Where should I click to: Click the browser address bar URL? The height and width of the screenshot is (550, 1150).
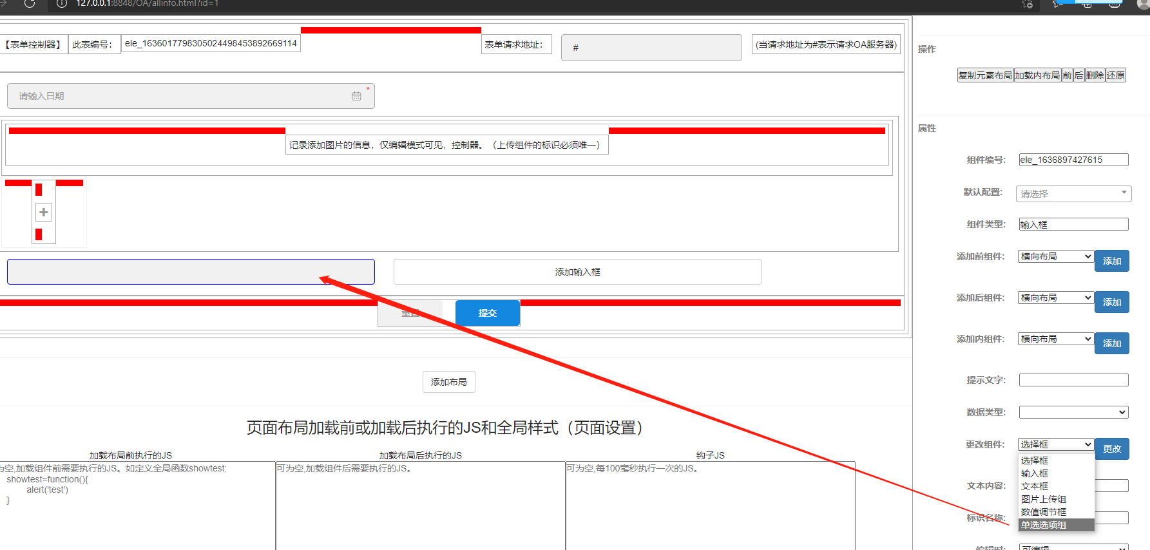(147, 3)
